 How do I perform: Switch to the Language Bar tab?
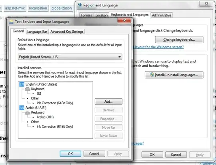[x=37, y=32]
